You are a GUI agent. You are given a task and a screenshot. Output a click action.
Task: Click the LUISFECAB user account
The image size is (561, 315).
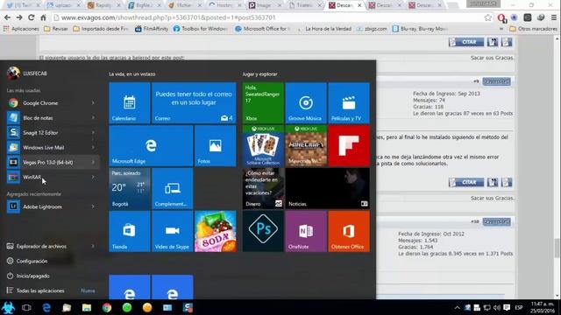tap(27, 73)
